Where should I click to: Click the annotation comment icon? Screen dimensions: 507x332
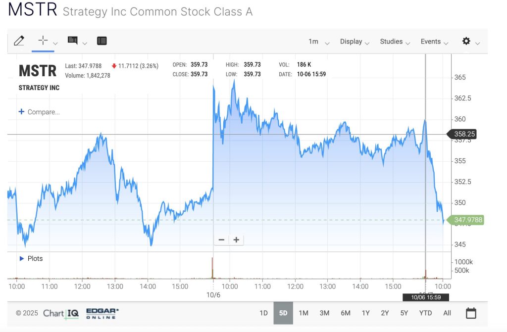coord(73,41)
